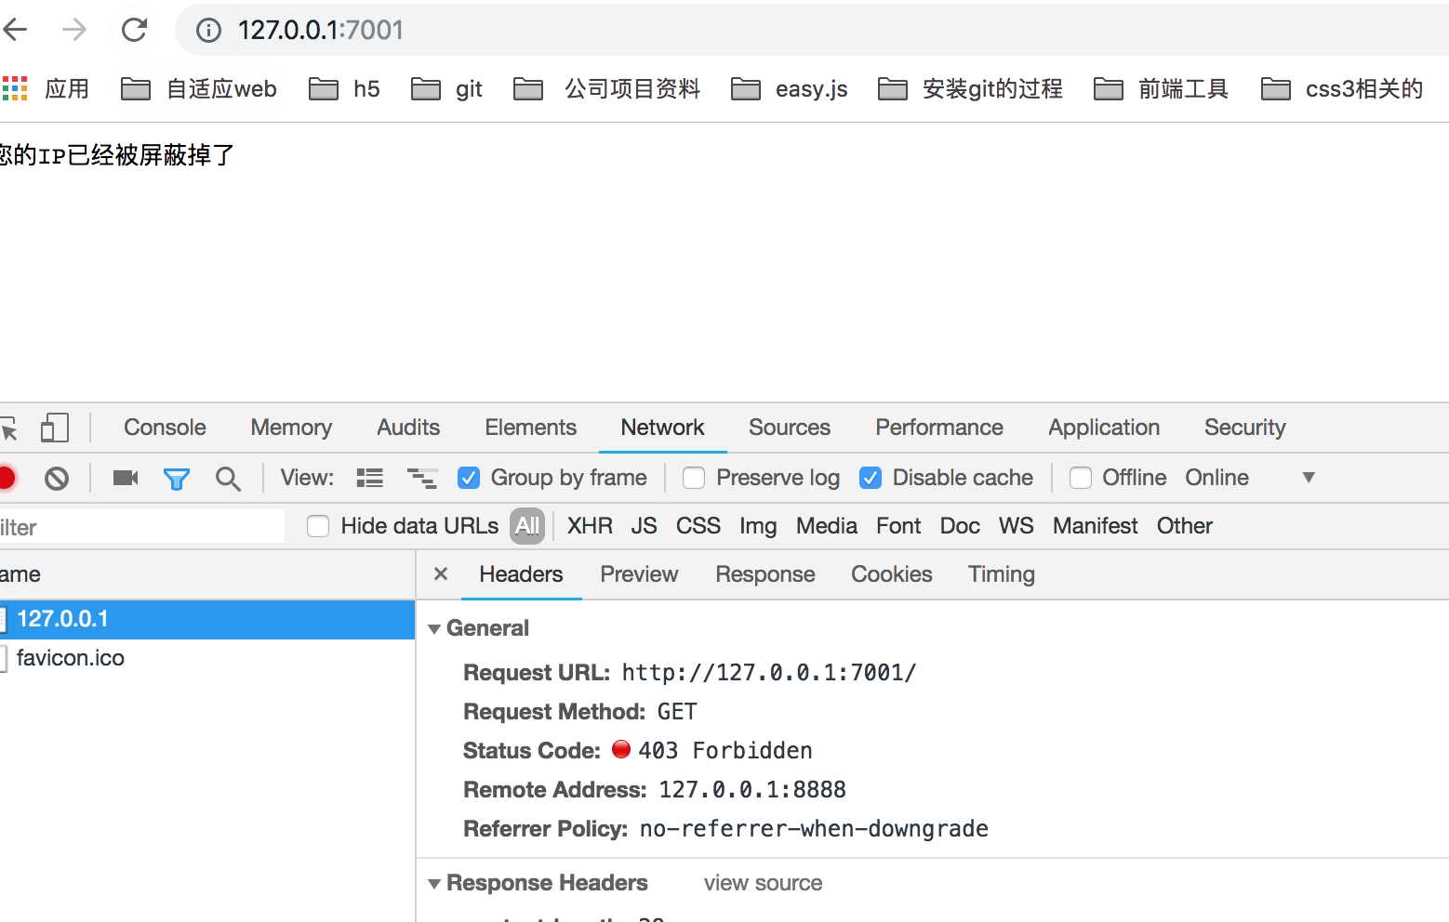
Task: Go back with the browser back arrow
Action: pos(15,30)
